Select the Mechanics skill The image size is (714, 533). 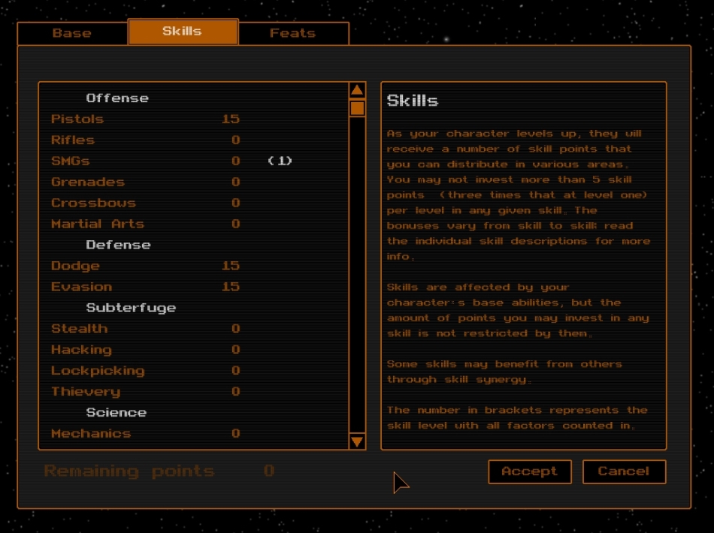point(91,434)
